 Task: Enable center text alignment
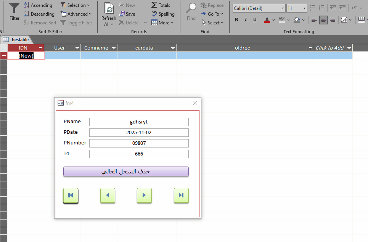coord(323,20)
